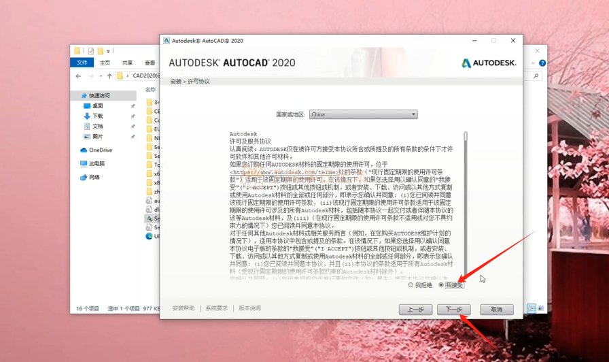The width and height of the screenshot is (609, 362).
Task: Click the Explorer forward navigation arrow
Action: click(x=91, y=76)
